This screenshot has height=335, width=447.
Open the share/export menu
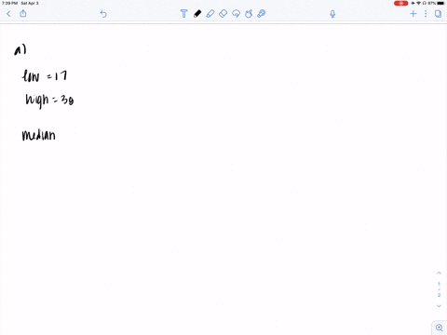pyautogui.click(x=23, y=13)
